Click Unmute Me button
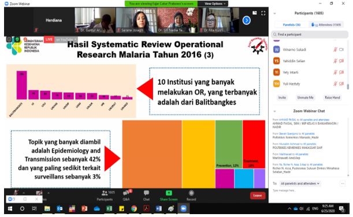The height and width of the screenshot is (217, 353). [305, 98]
